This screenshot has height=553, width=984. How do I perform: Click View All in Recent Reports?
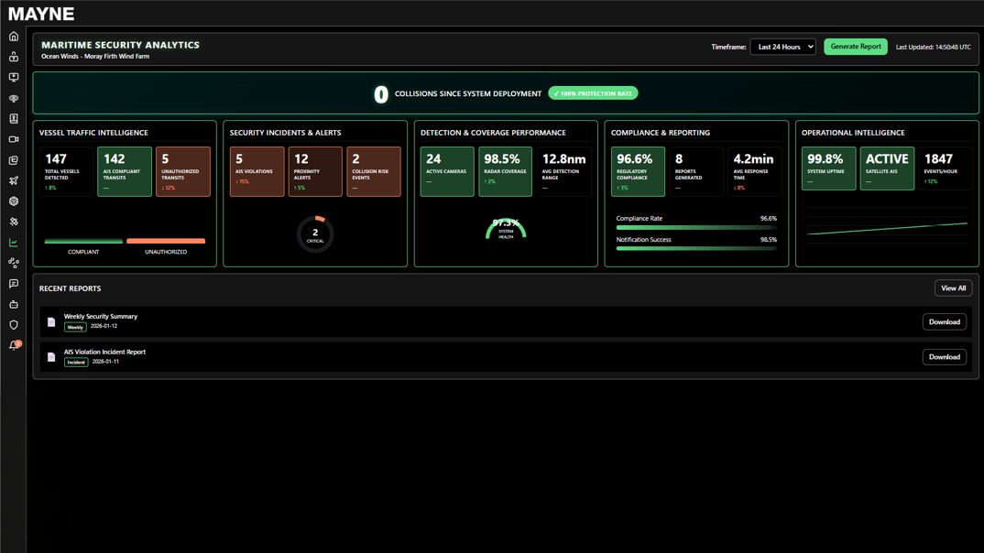click(x=953, y=287)
